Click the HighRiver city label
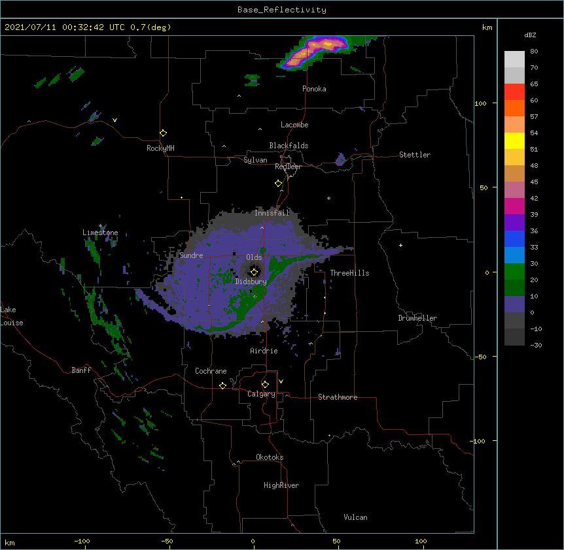The width and height of the screenshot is (564, 550). (x=281, y=485)
